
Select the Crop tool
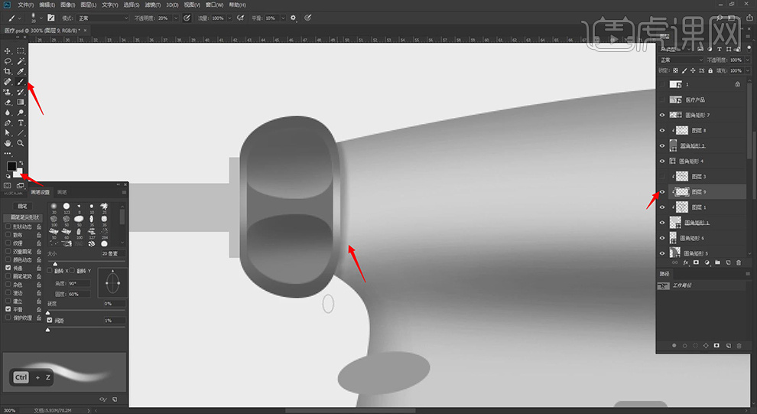(7, 71)
